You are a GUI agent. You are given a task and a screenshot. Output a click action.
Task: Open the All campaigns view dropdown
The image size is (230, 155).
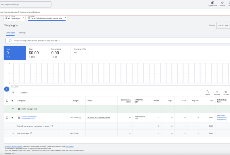14,18
